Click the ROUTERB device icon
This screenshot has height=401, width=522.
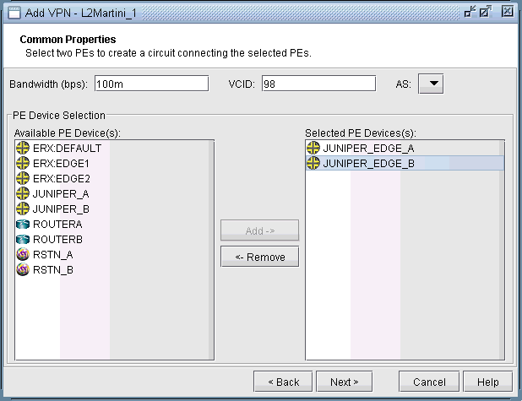tap(24, 239)
